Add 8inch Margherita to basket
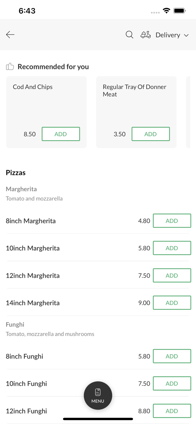 pyautogui.click(x=172, y=221)
